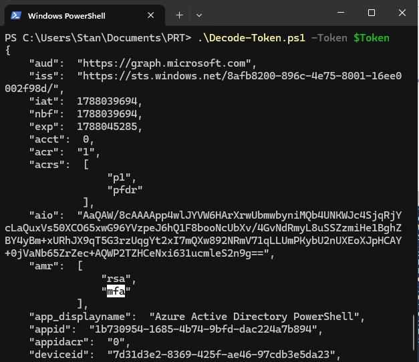The image size is (419, 362).
Task: Select the Windows PowerShell tab
Action: [85, 15]
